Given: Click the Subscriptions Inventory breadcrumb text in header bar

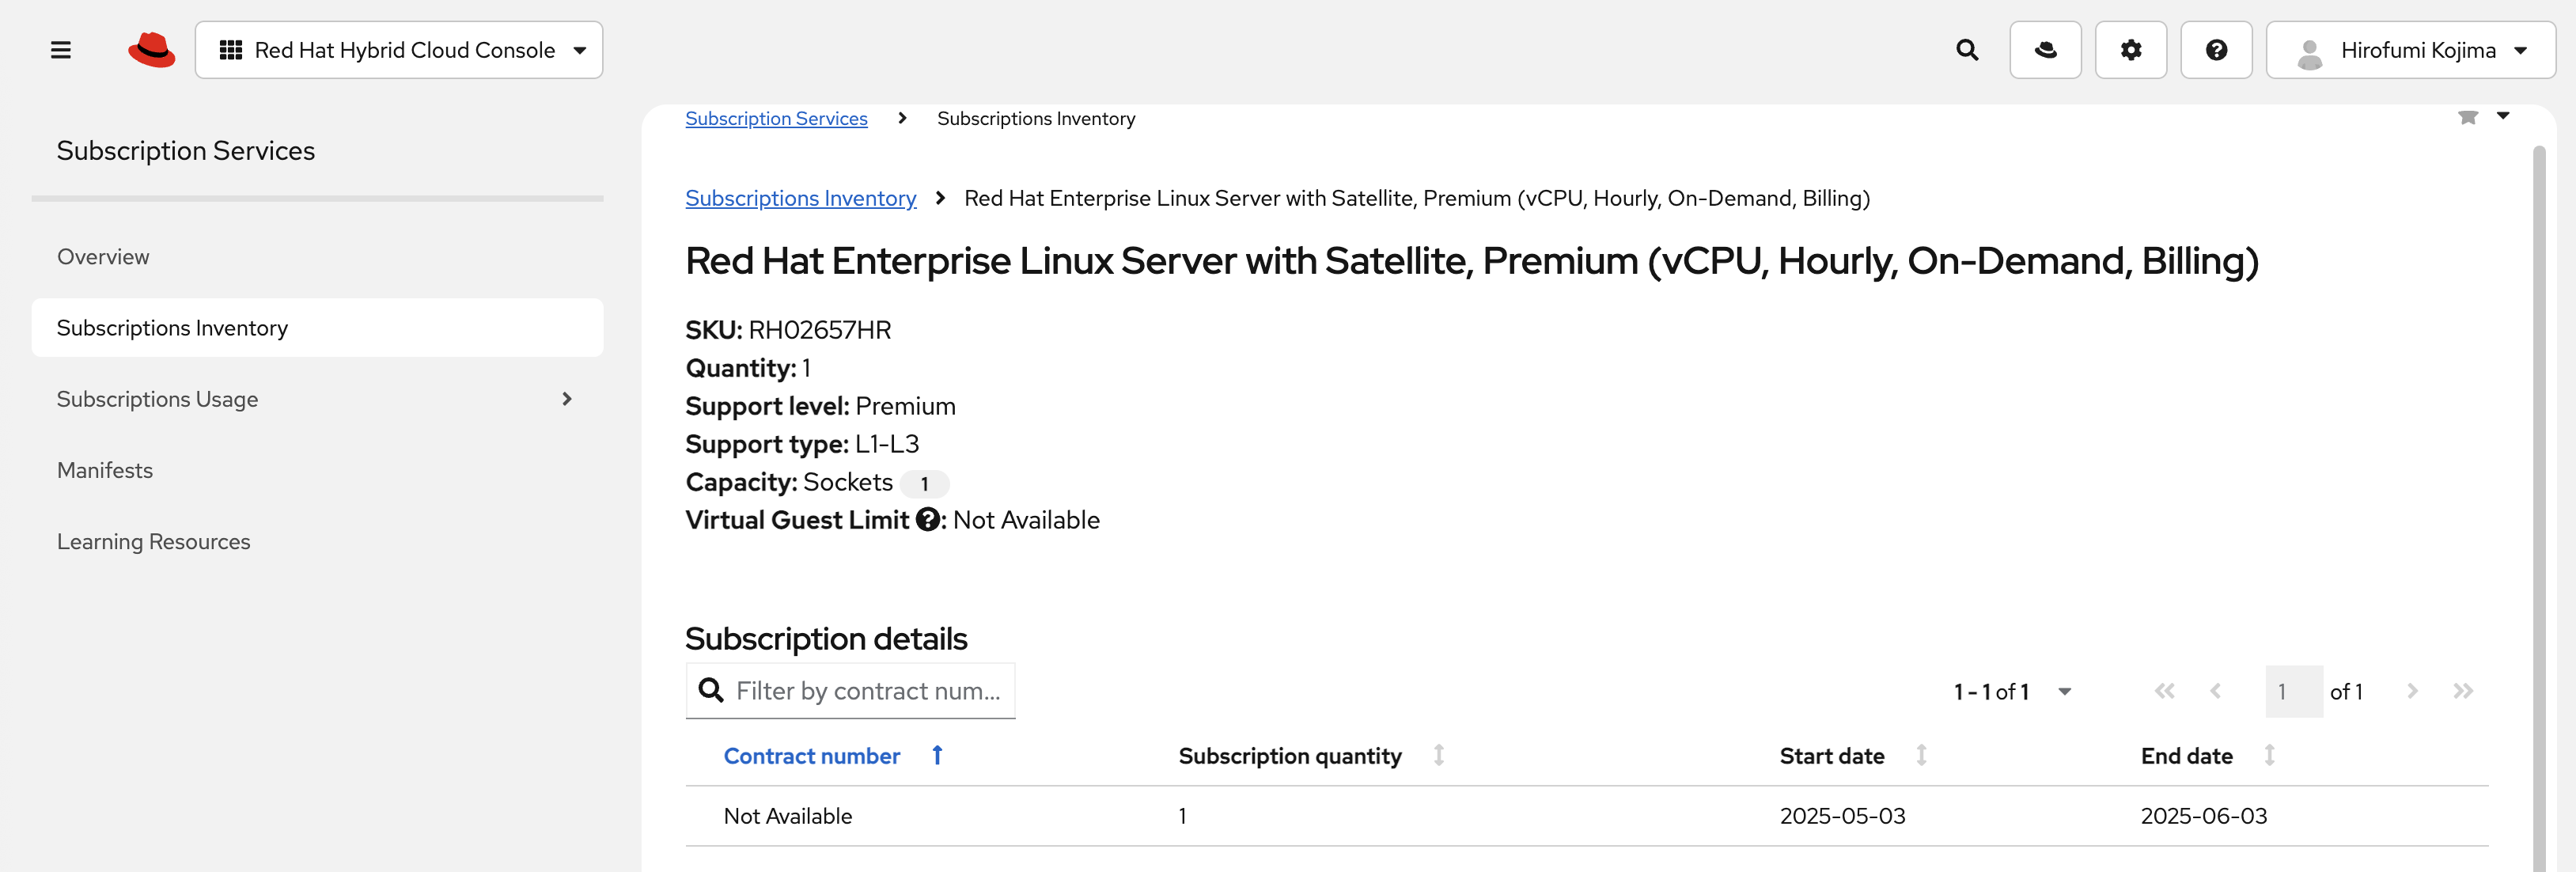Looking at the screenshot, I should tap(1036, 119).
